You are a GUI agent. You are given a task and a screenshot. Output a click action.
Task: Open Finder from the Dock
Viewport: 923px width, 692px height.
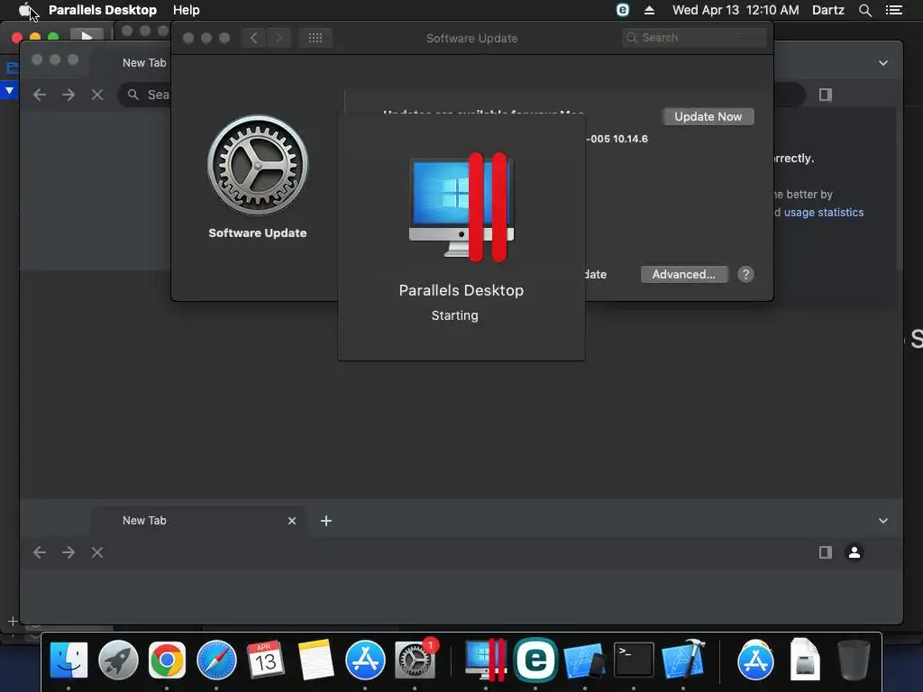click(x=69, y=660)
